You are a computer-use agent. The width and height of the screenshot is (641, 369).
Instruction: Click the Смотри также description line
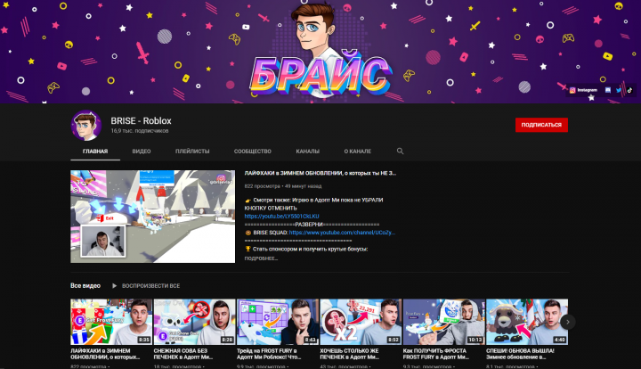coord(313,204)
